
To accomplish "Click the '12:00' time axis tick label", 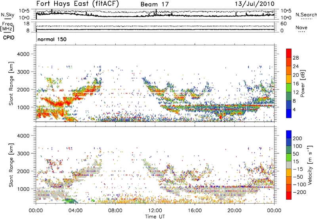I will (155, 211).
